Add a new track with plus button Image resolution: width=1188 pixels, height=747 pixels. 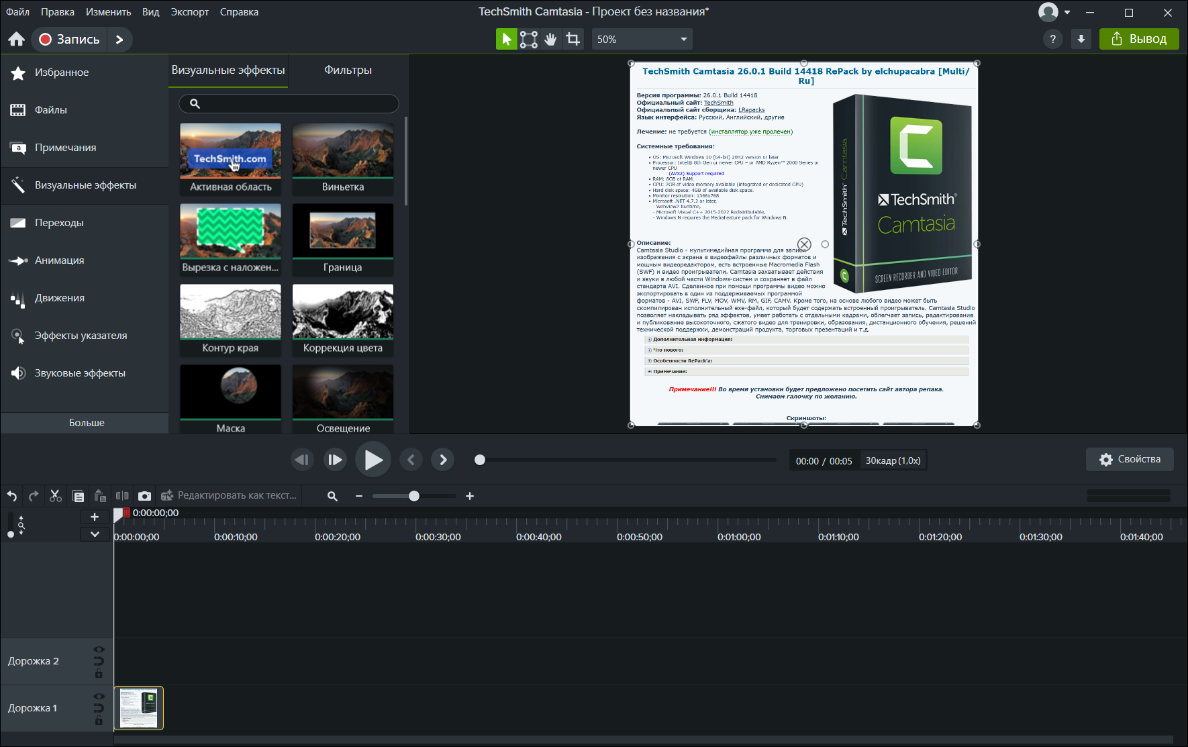coord(95,517)
